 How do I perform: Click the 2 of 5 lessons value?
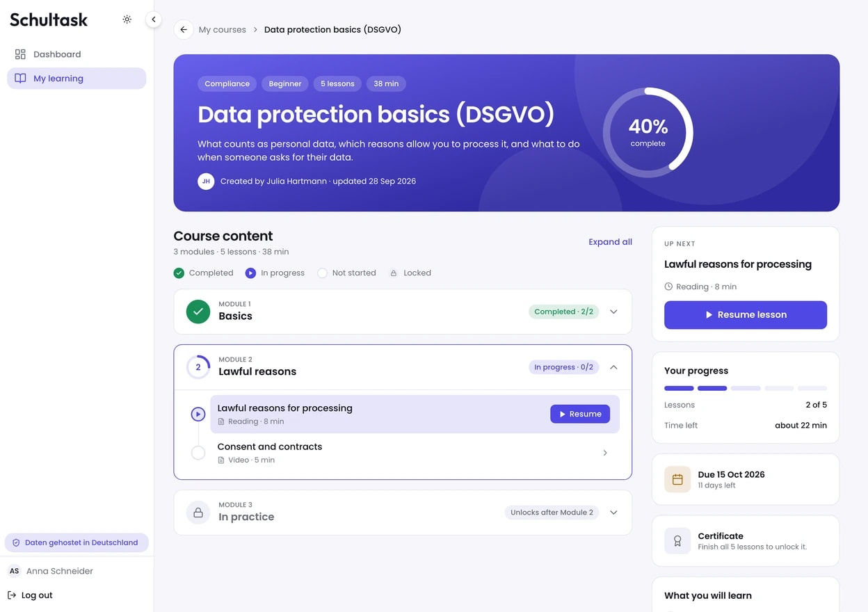tap(816, 405)
